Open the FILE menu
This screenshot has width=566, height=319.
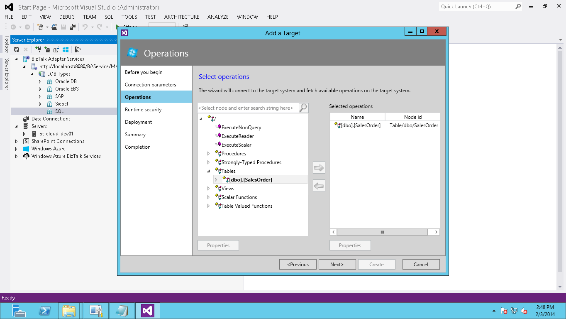click(x=9, y=17)
